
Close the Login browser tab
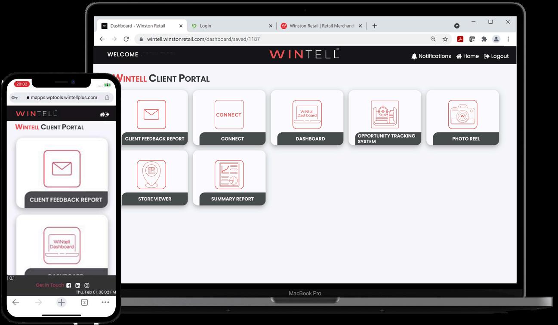(271, 26)
